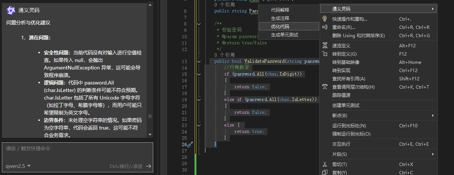
Task: Choose 转到实现 in context menu
Action: 379,70
